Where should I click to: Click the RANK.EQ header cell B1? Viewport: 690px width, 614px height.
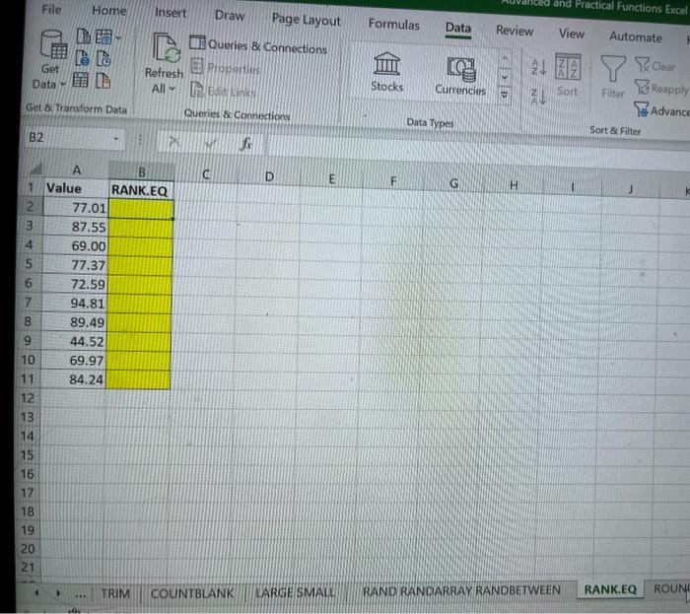click(x=141, y=190)
